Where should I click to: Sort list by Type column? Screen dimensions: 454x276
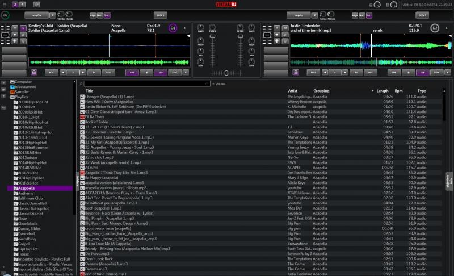(x=422, y=91)
